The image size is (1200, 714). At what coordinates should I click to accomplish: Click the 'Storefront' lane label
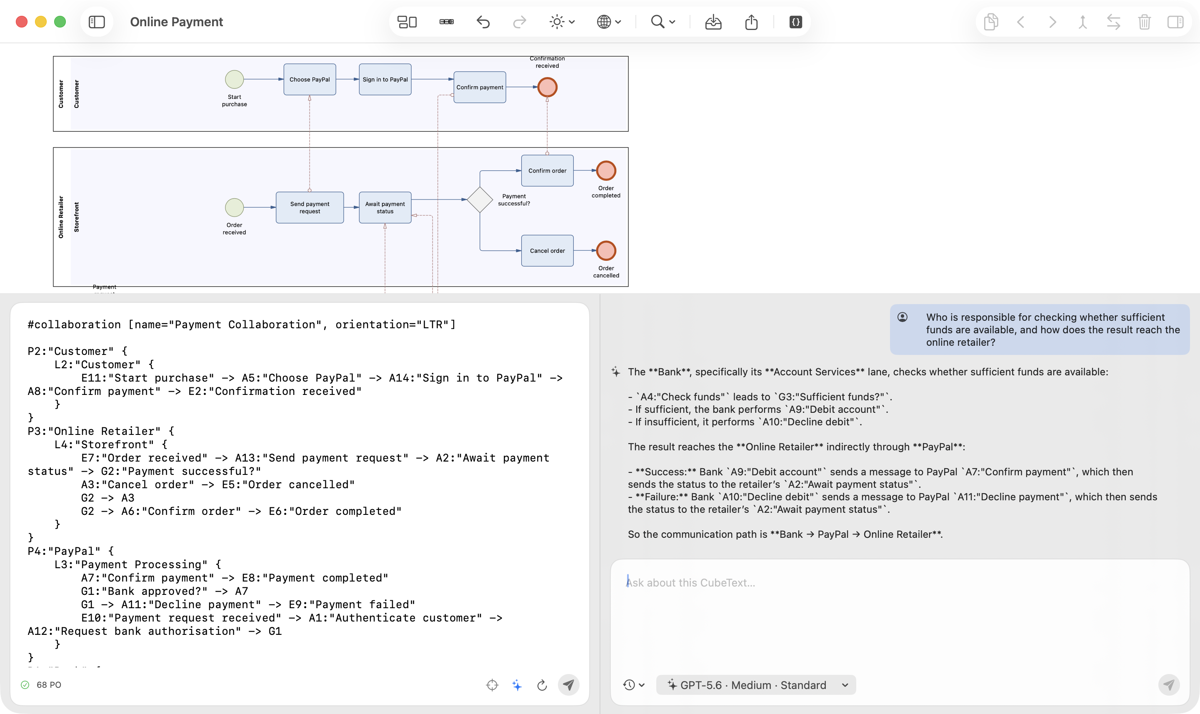(x=77, y=217)
